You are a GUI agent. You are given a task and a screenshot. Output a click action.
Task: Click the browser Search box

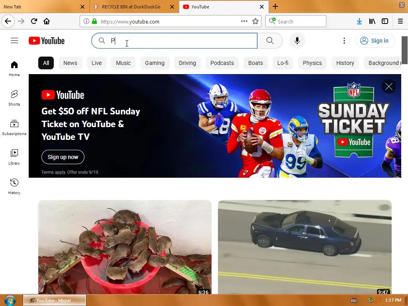coord(296,22)
